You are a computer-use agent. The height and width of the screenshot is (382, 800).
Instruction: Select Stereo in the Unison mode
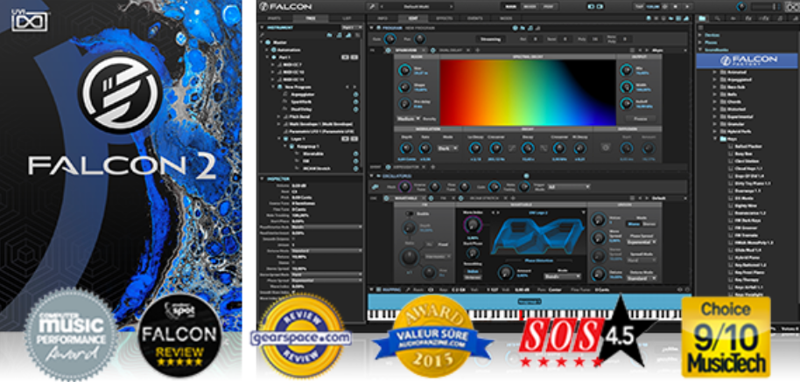649,224
